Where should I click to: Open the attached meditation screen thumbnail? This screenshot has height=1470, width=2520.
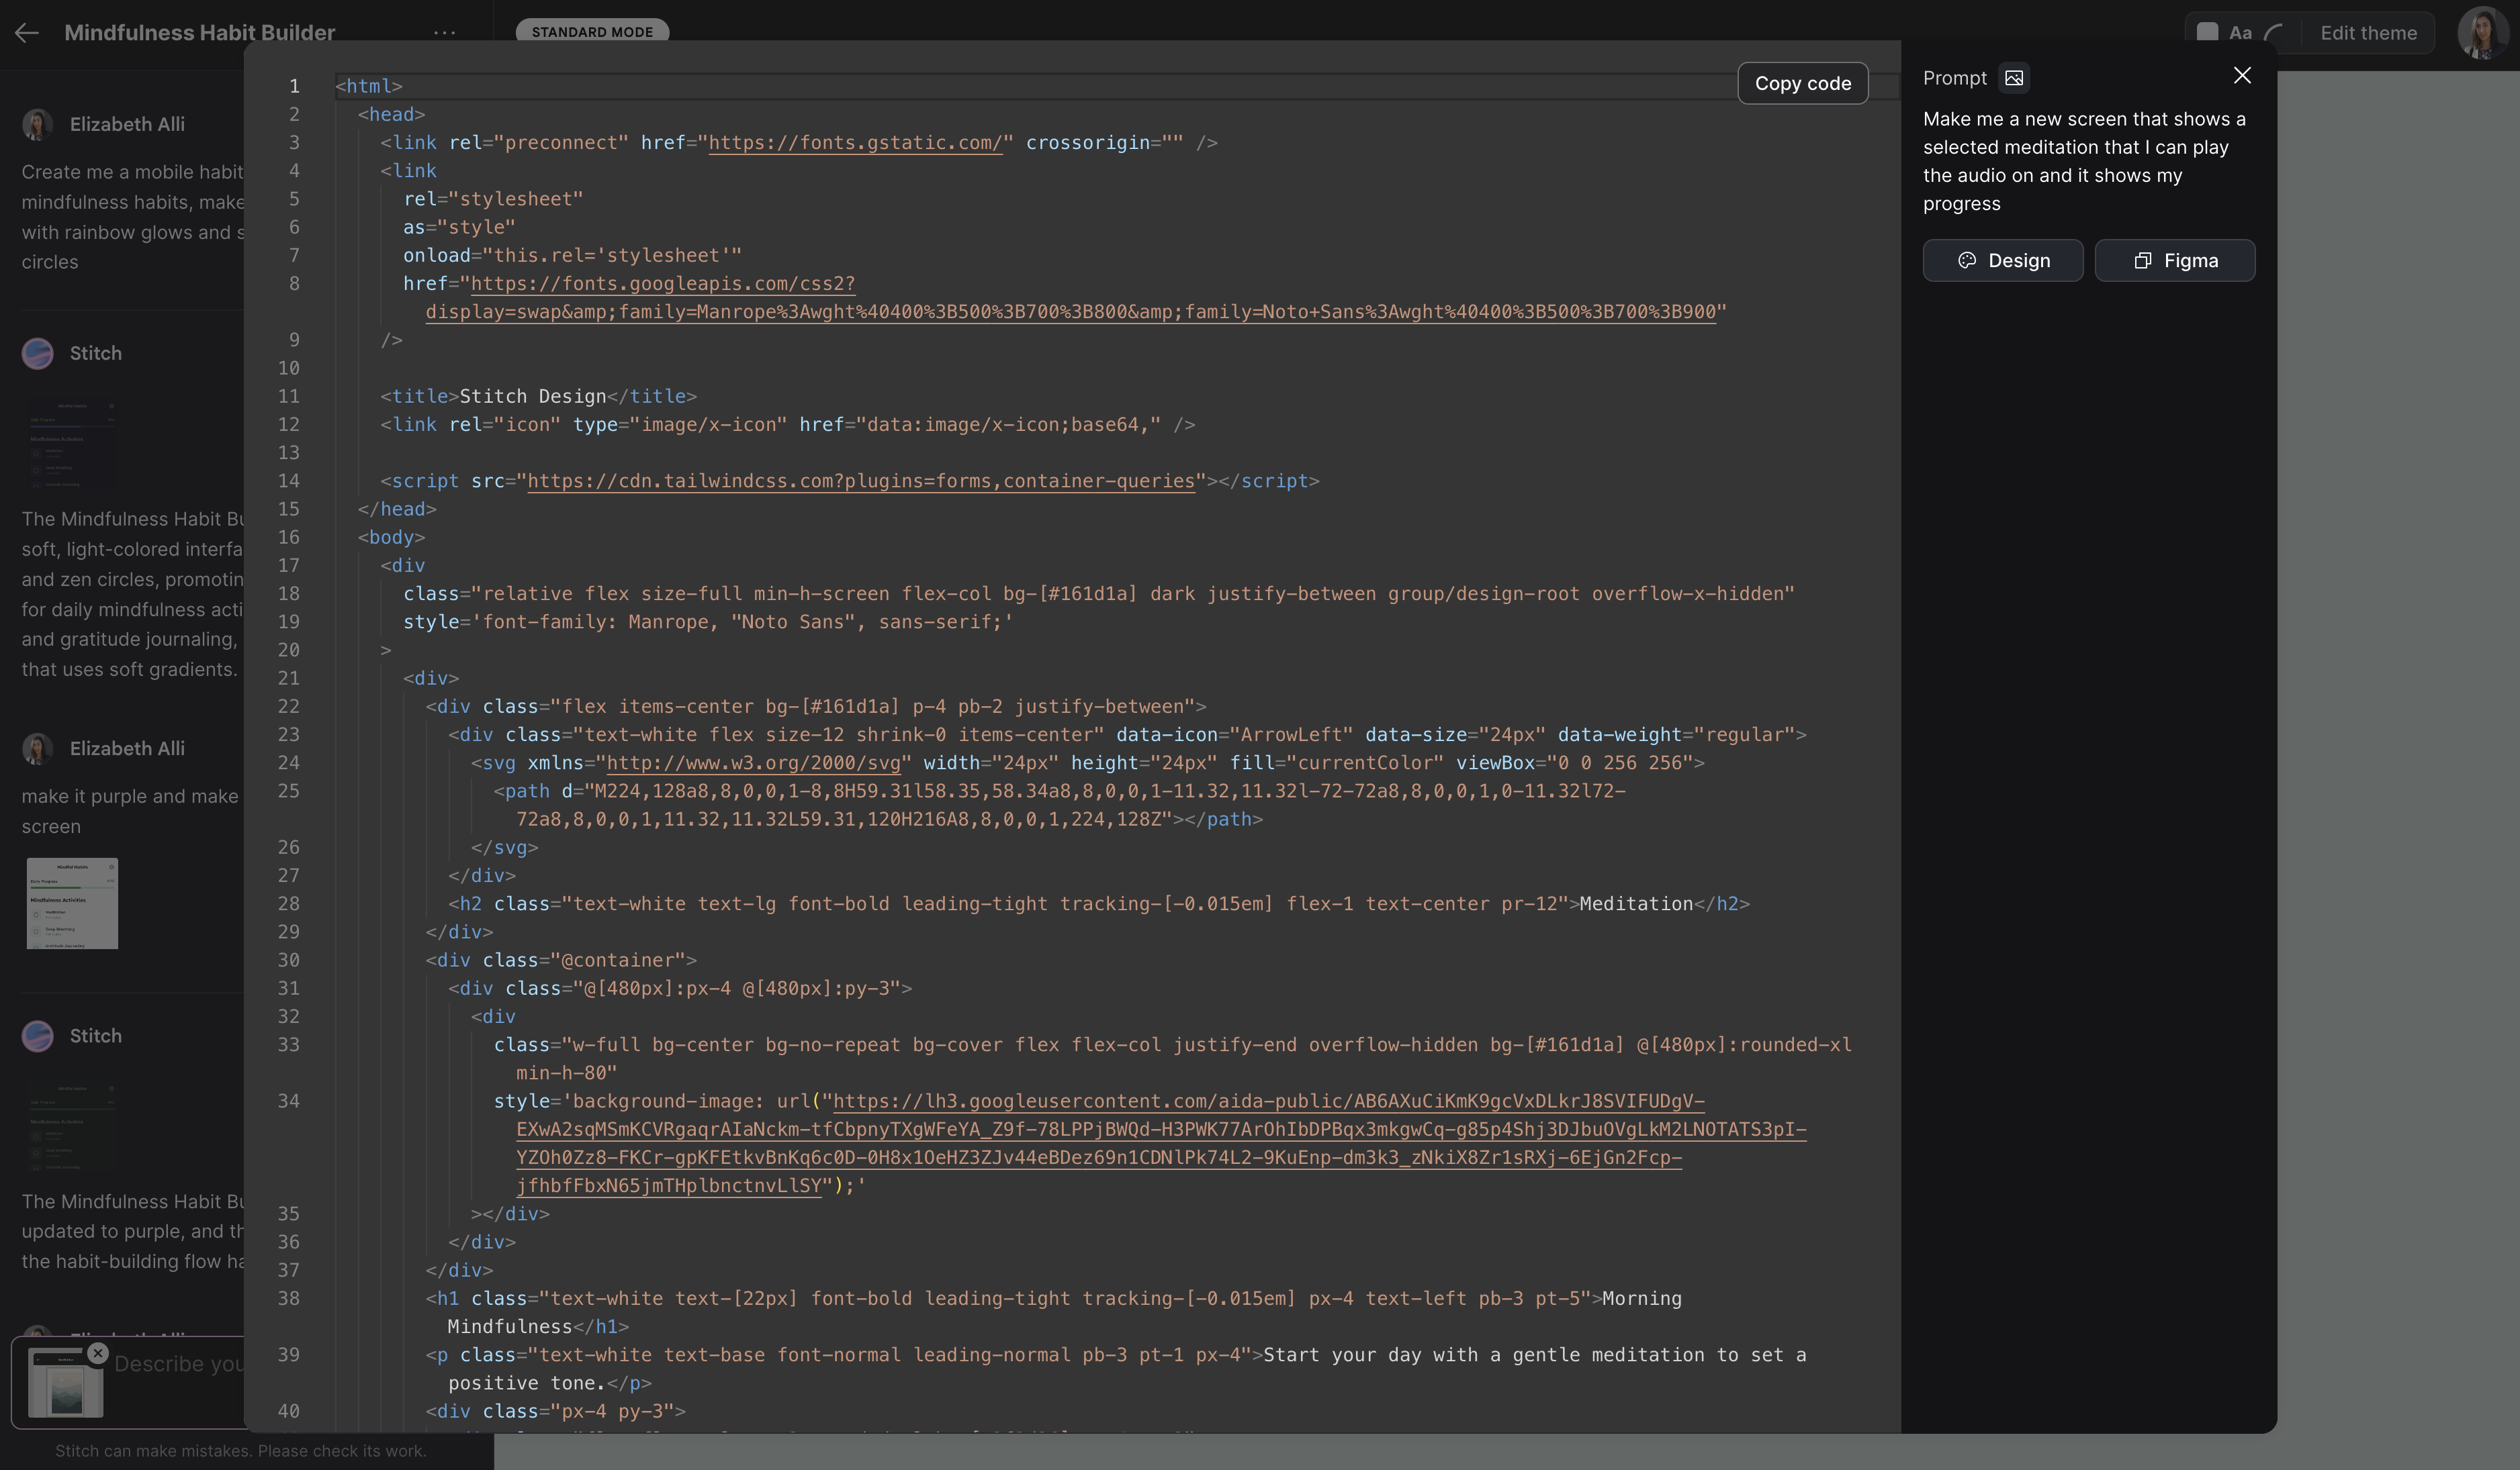coord(66,1383)
